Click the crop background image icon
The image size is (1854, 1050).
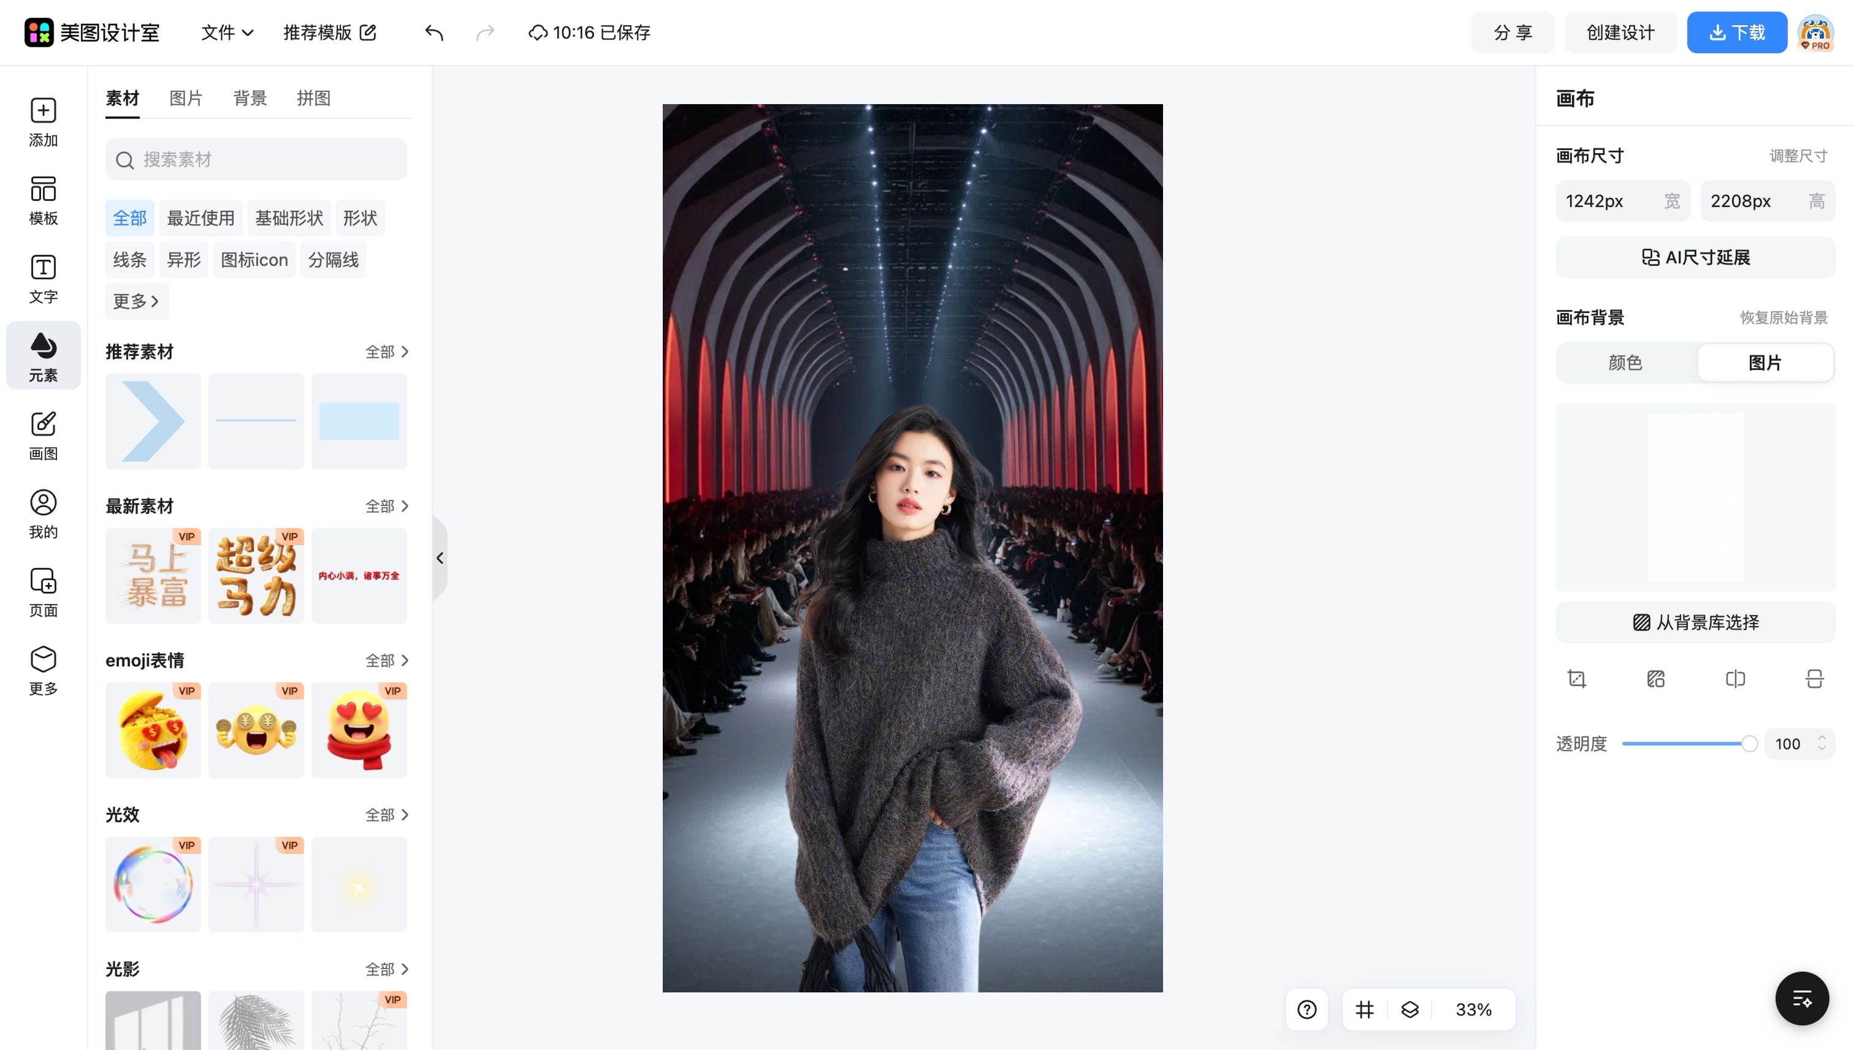coord(1577,679)
